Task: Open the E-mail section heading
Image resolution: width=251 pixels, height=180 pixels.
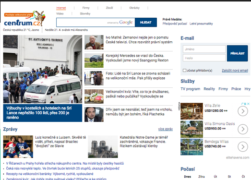Action: pos(187,38)
